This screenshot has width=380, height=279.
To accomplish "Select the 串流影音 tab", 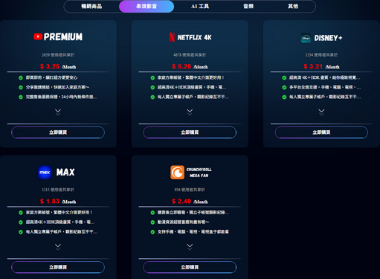I will [146, 6].
